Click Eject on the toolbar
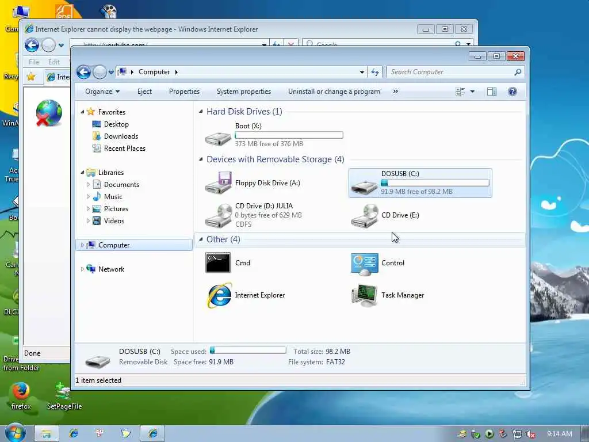 click(144, 92)
